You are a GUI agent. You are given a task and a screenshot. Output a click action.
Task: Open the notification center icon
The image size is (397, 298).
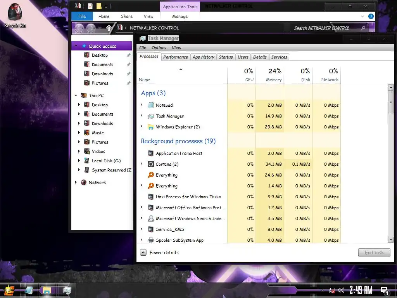pyautogui.click(x=385, y=291)
